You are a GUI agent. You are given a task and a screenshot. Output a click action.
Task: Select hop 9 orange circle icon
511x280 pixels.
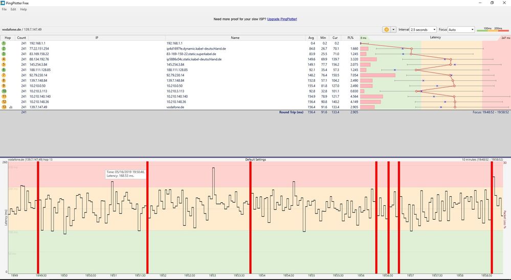pos(4,86)
